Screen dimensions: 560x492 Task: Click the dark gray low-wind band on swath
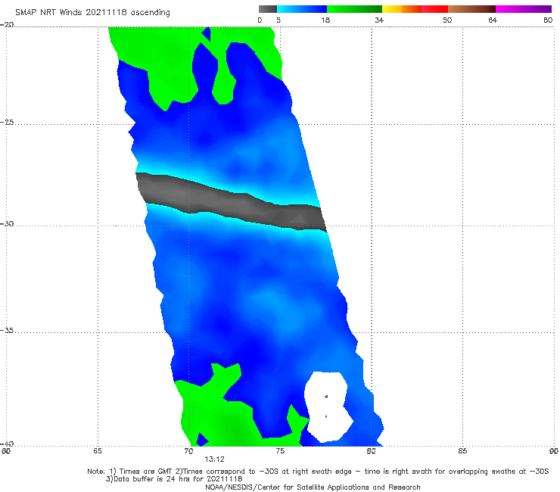click(232, 202)
